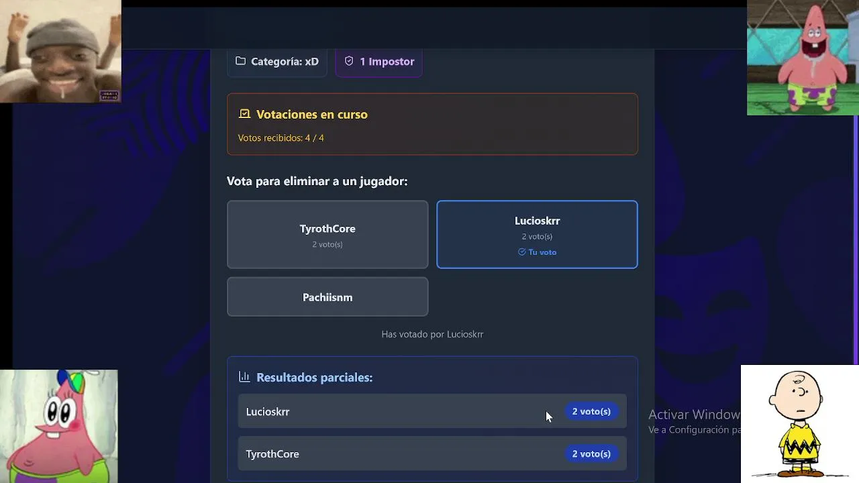Image resolution: width=859 pixels, height=483 pixels.
Task: Click the bar chart icon beside Resultados parciales
Action: pyautogui.click(x=244, y=377)
